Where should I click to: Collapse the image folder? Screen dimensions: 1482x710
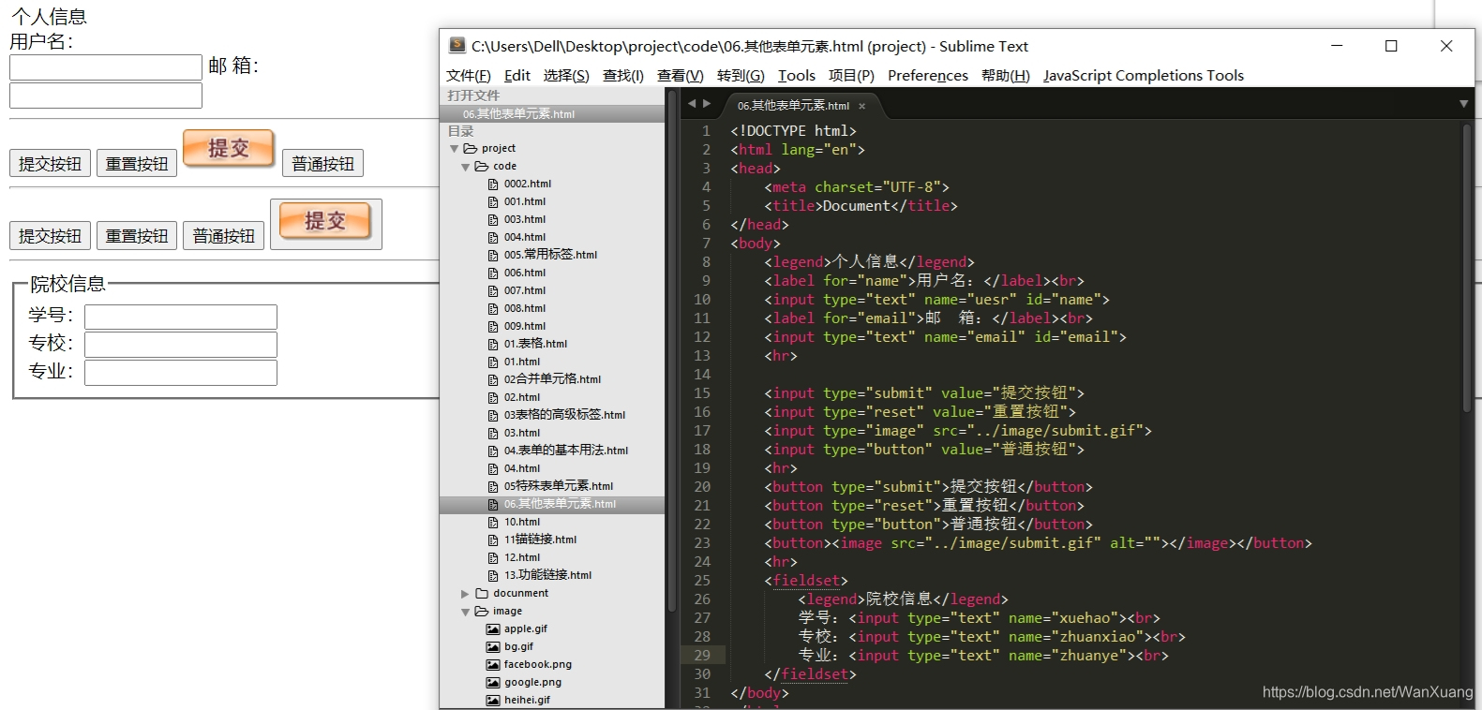465,611
